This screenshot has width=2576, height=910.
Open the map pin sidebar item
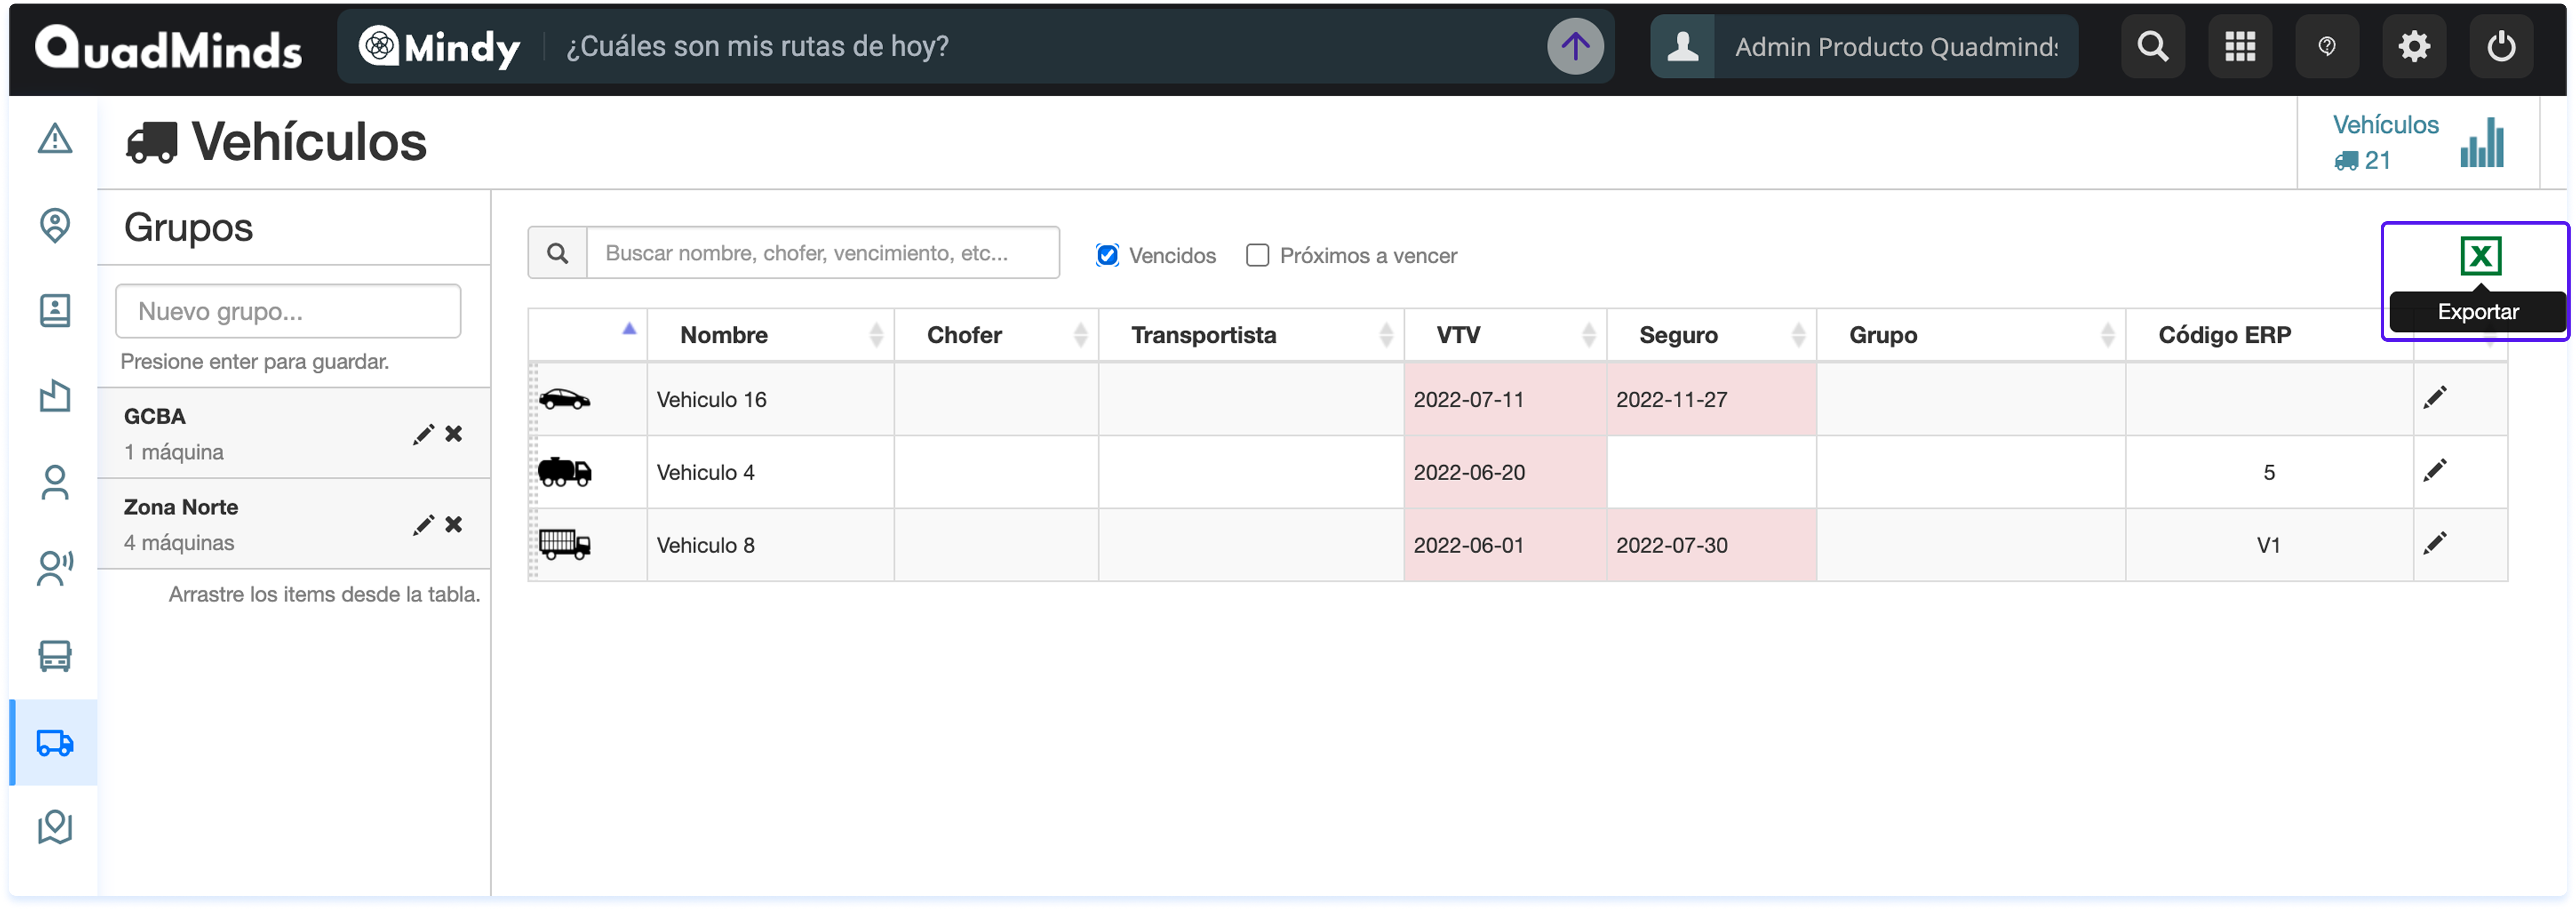(55, 225)
